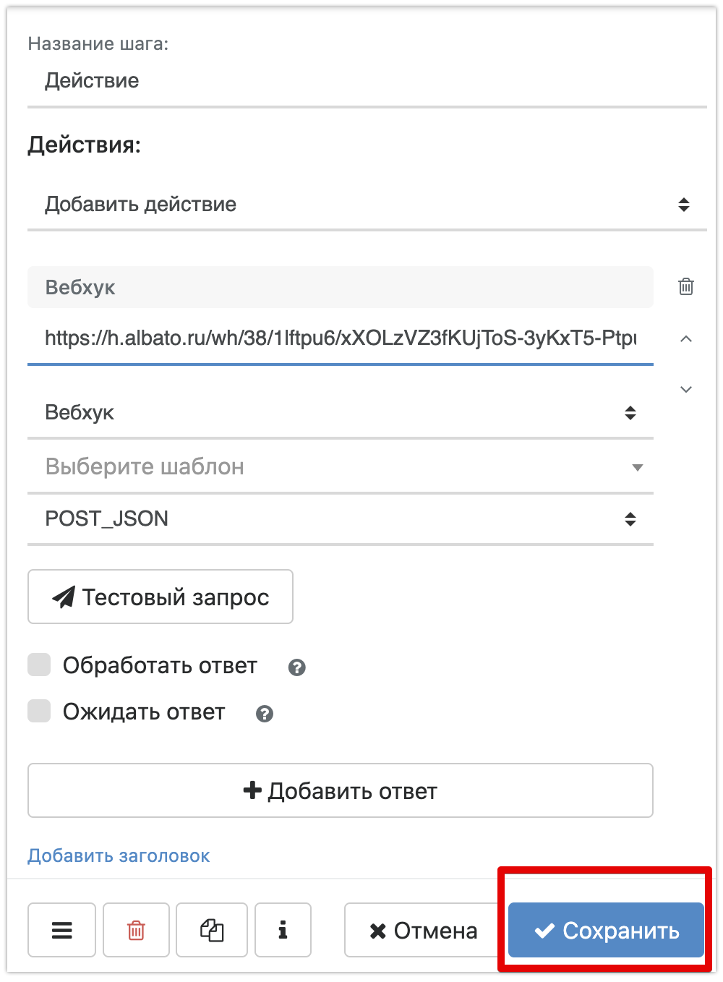Click the red trash delete step button
The height and width of the screenshot is (982, 723).
point(136,930)
